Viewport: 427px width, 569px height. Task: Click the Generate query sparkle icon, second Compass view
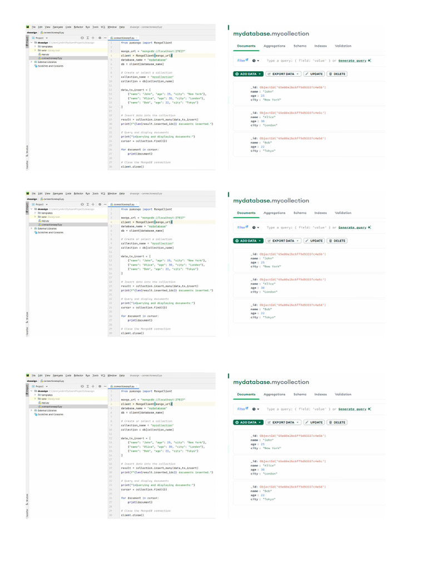pyautogui.click(x=369, y=227)
